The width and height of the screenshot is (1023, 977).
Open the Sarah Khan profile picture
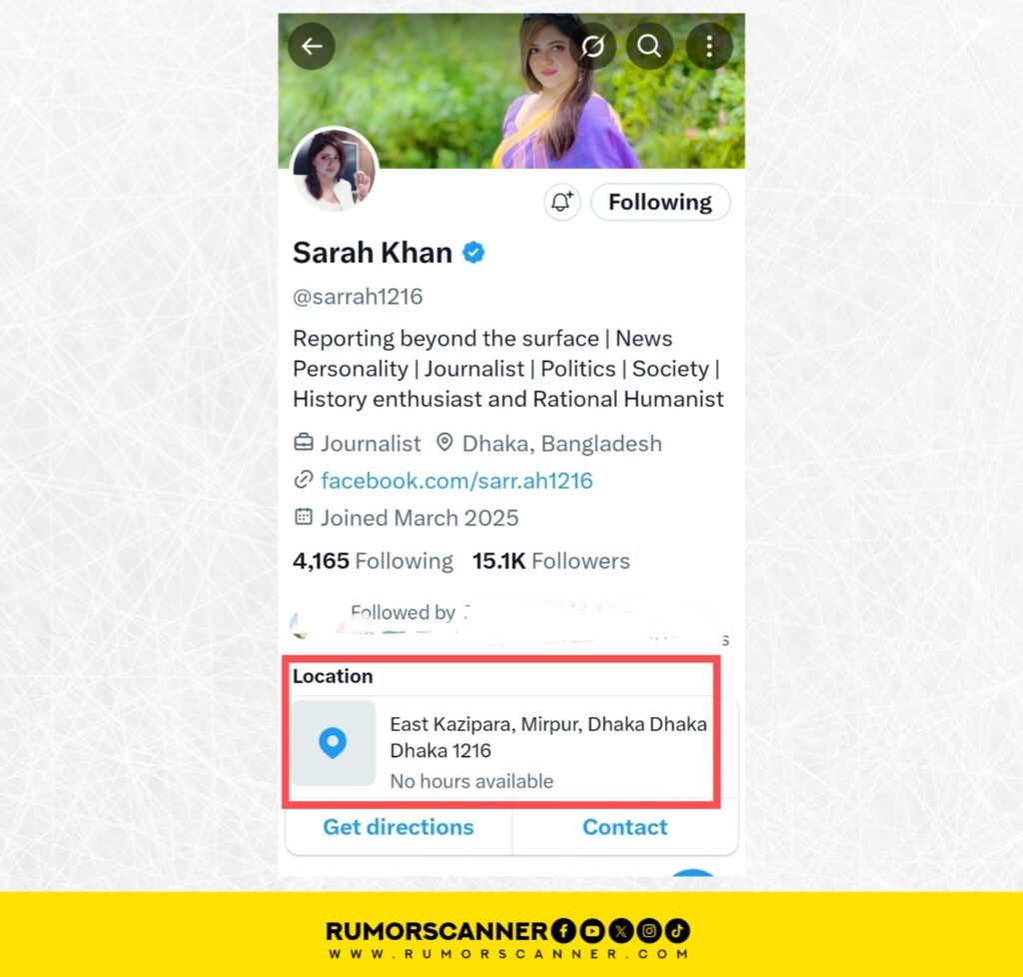click(x=334, y=170)
